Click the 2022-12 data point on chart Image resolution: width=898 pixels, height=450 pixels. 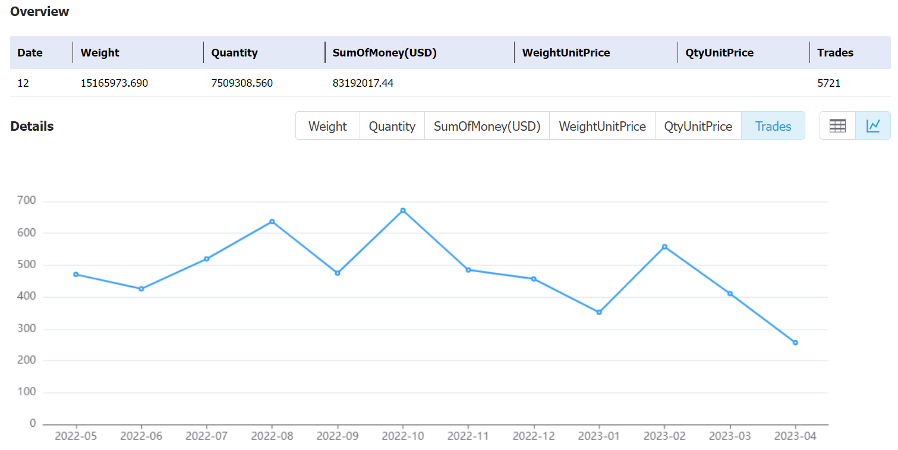coord(534,279)
